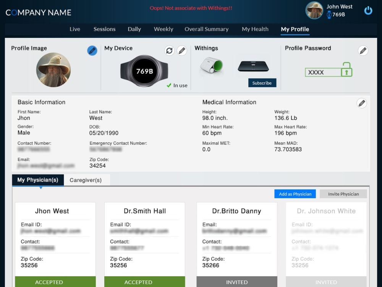Click zip code value 34254
Screen dimensions: 382x287
pyautogui.click(x=97, y=166)
